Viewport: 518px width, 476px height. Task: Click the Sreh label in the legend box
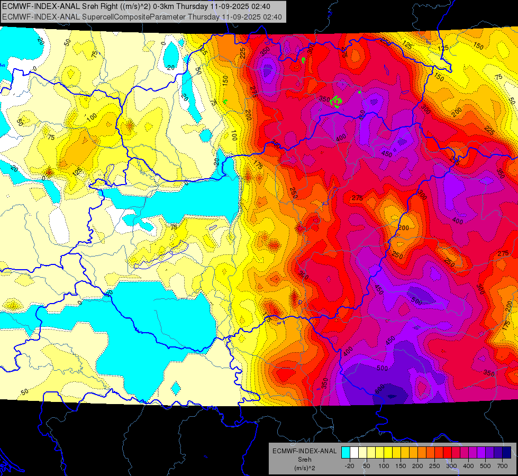305,460
